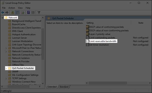Open the View menu

click(x=20, y=8)
